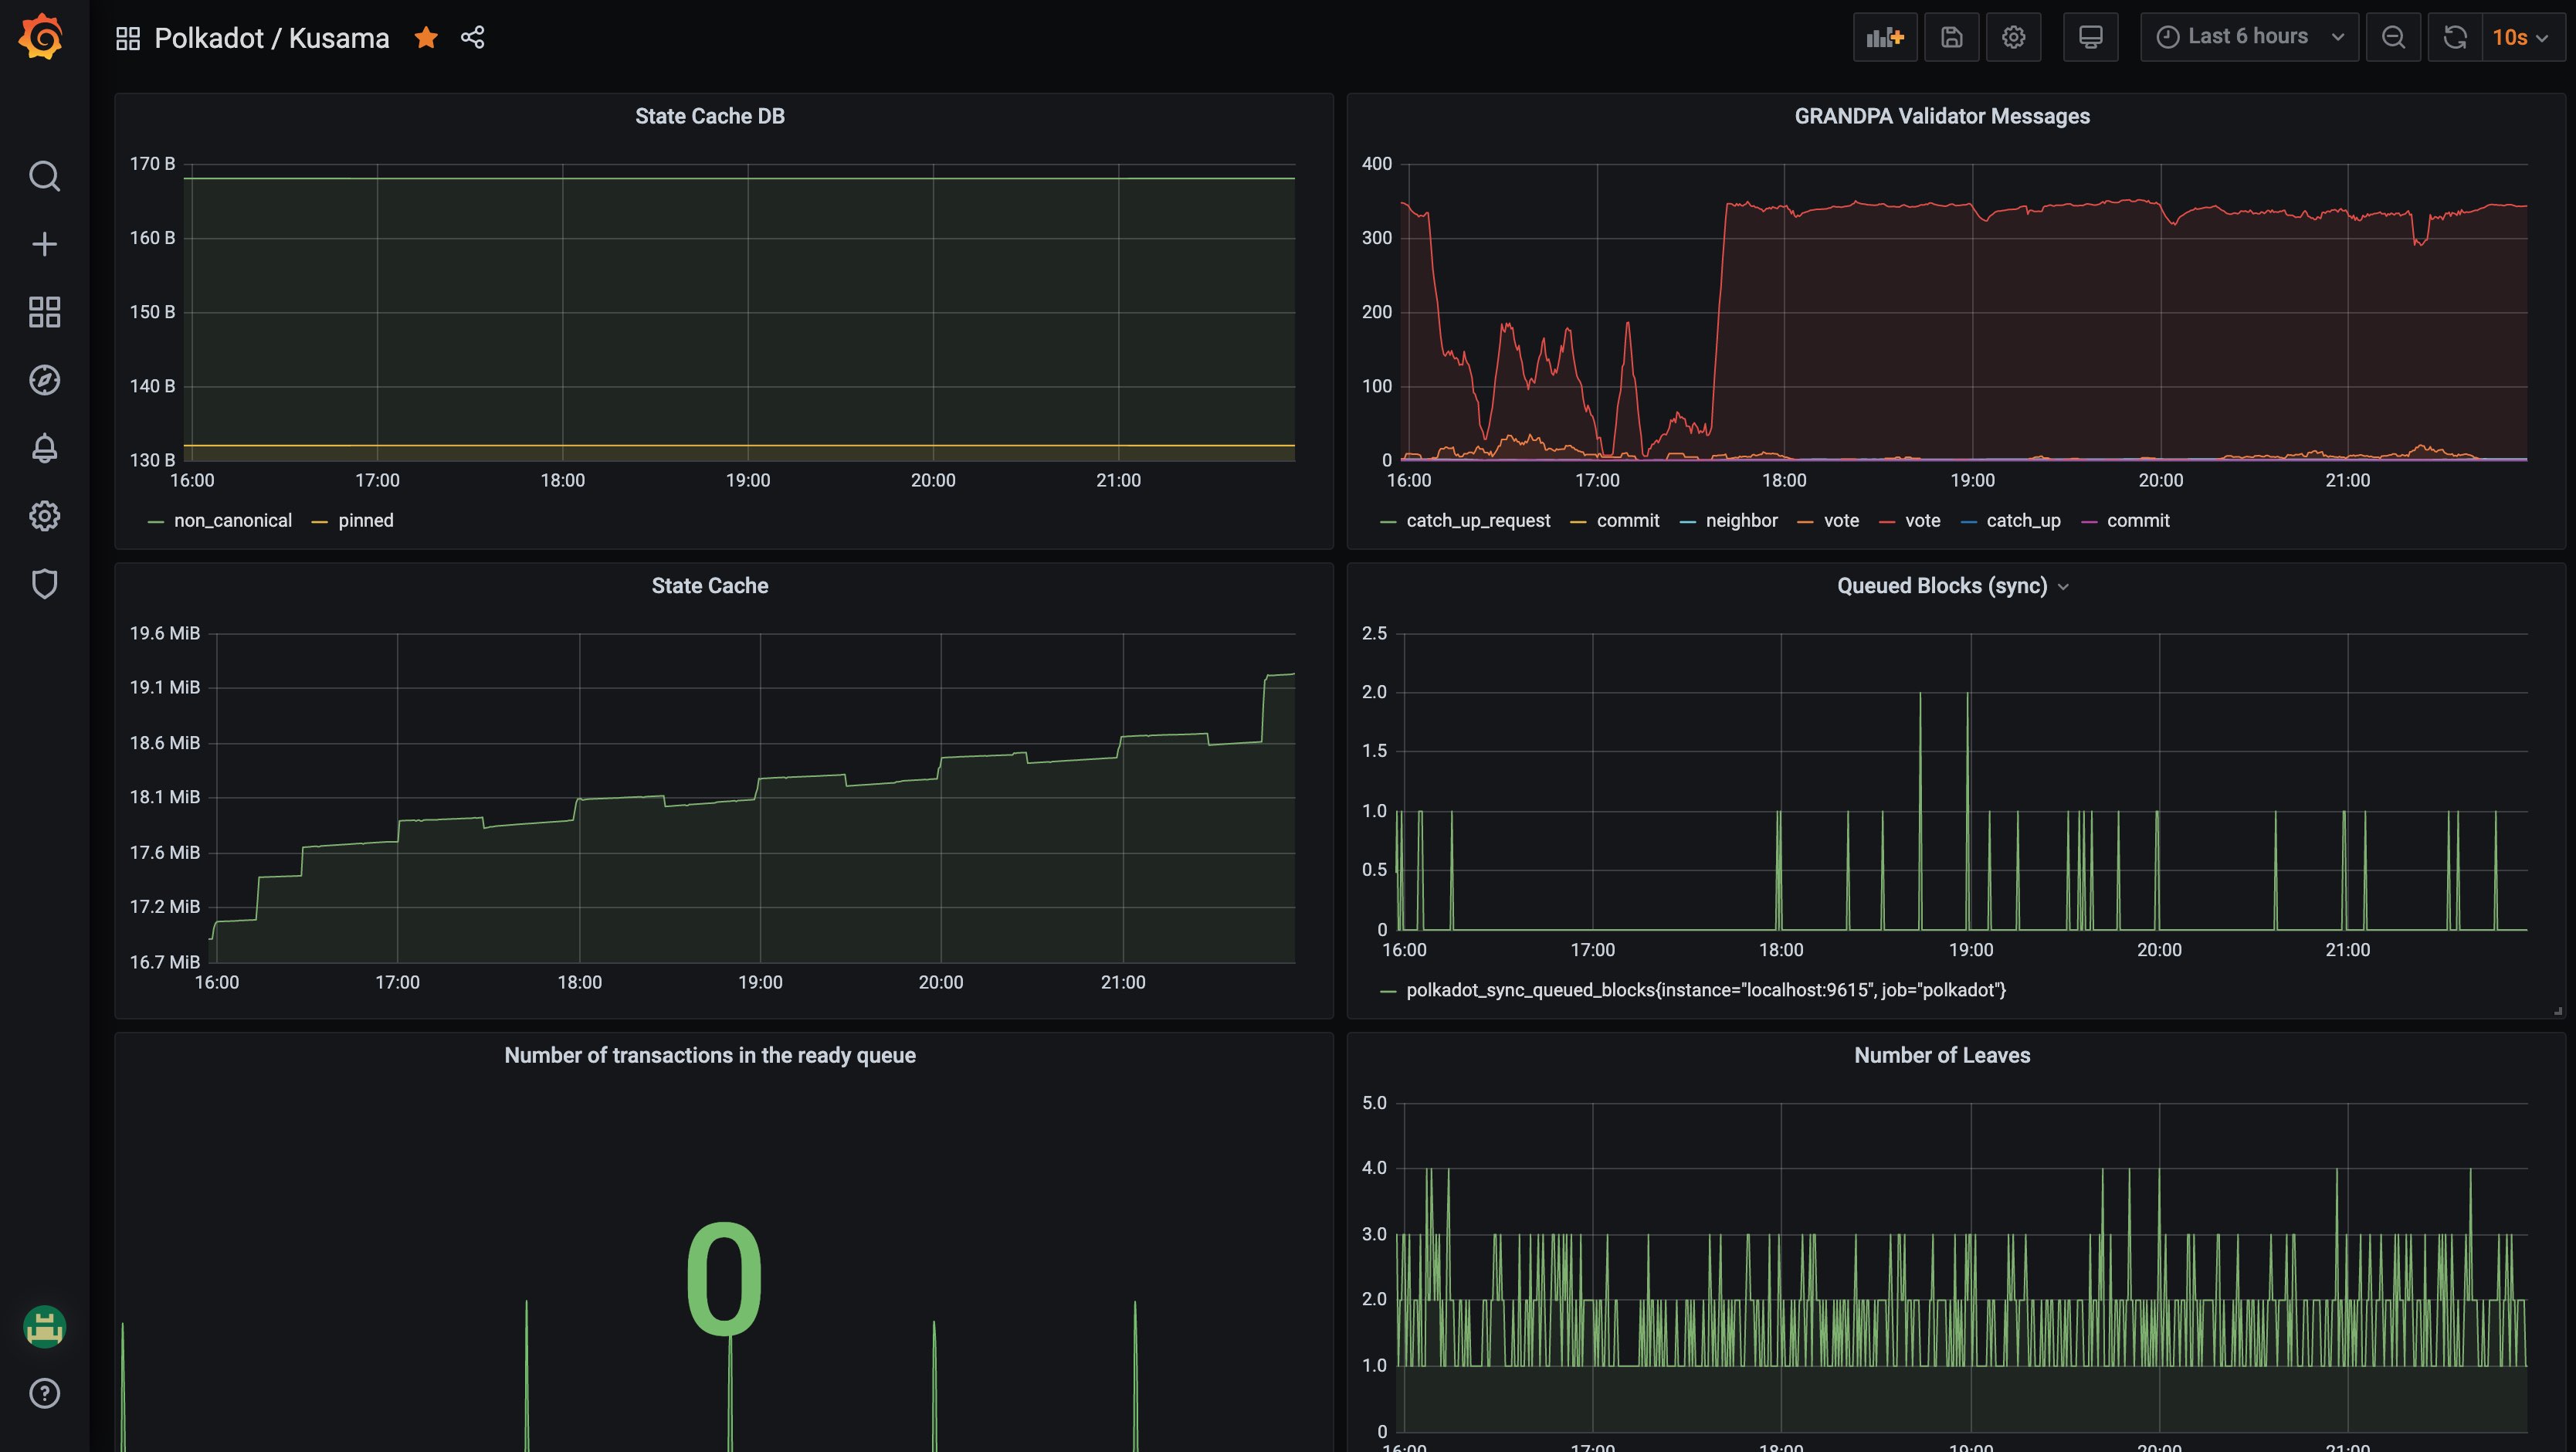Click the pinned legend color line
Viewport: 2576px width, 1452px height.
(320, 522)
